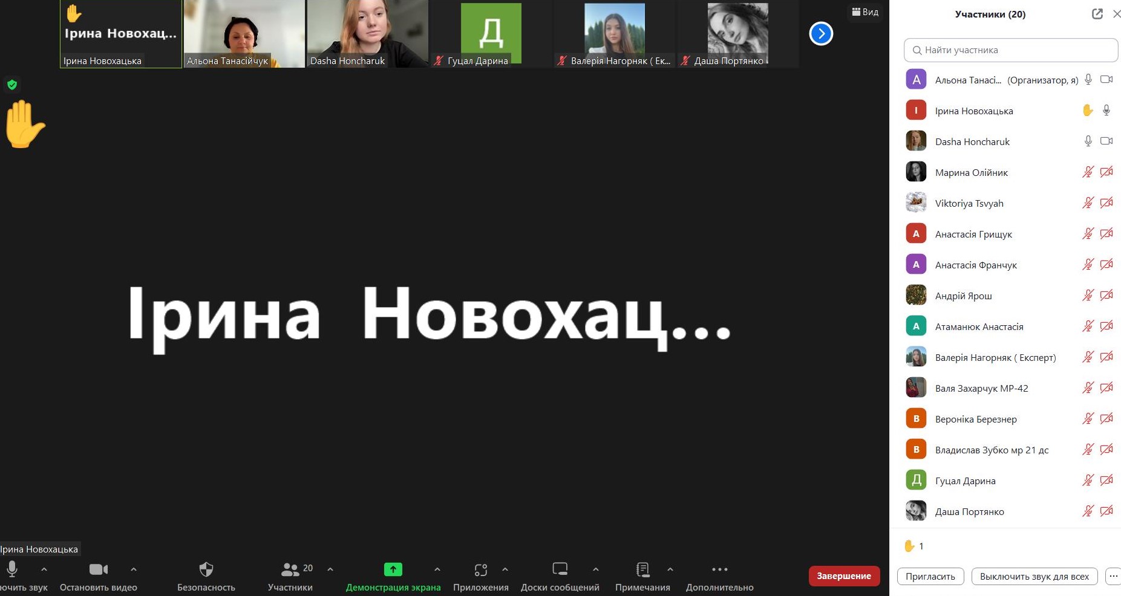Screen dimensions: 1121x596
Task: Pop out the participants panel
Action: point(1097,14)
